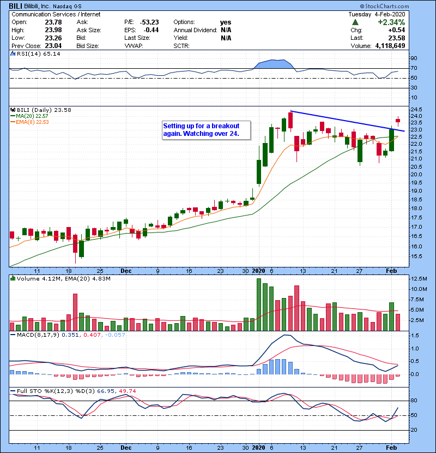Click the MACD histogram value -0.057
436x453 pixels.
click(x=115, y=335)
